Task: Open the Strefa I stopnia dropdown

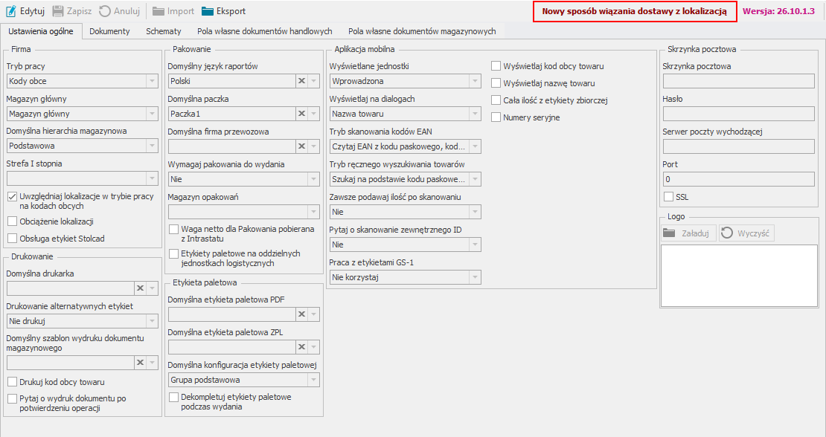Action: coord(153,178)
